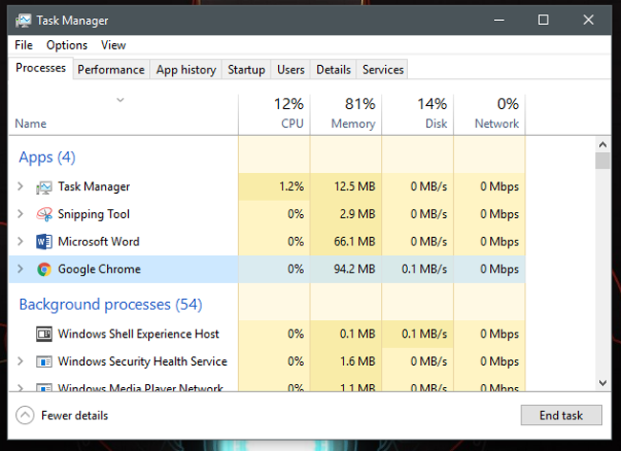Expand the Snipping Tool process row

click(x=20, y=214)
